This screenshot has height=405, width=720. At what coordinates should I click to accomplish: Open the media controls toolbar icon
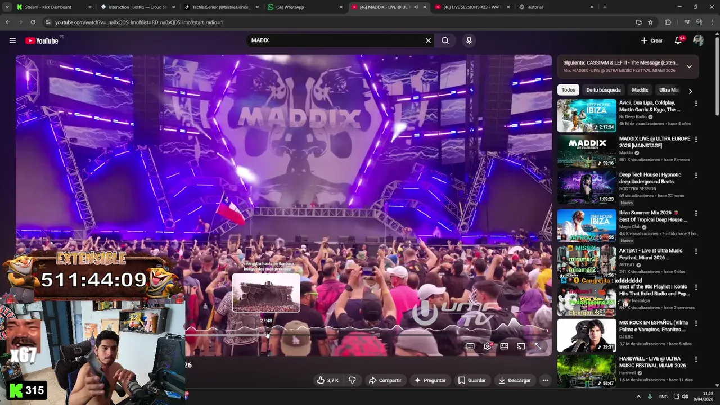coord(687,22)
